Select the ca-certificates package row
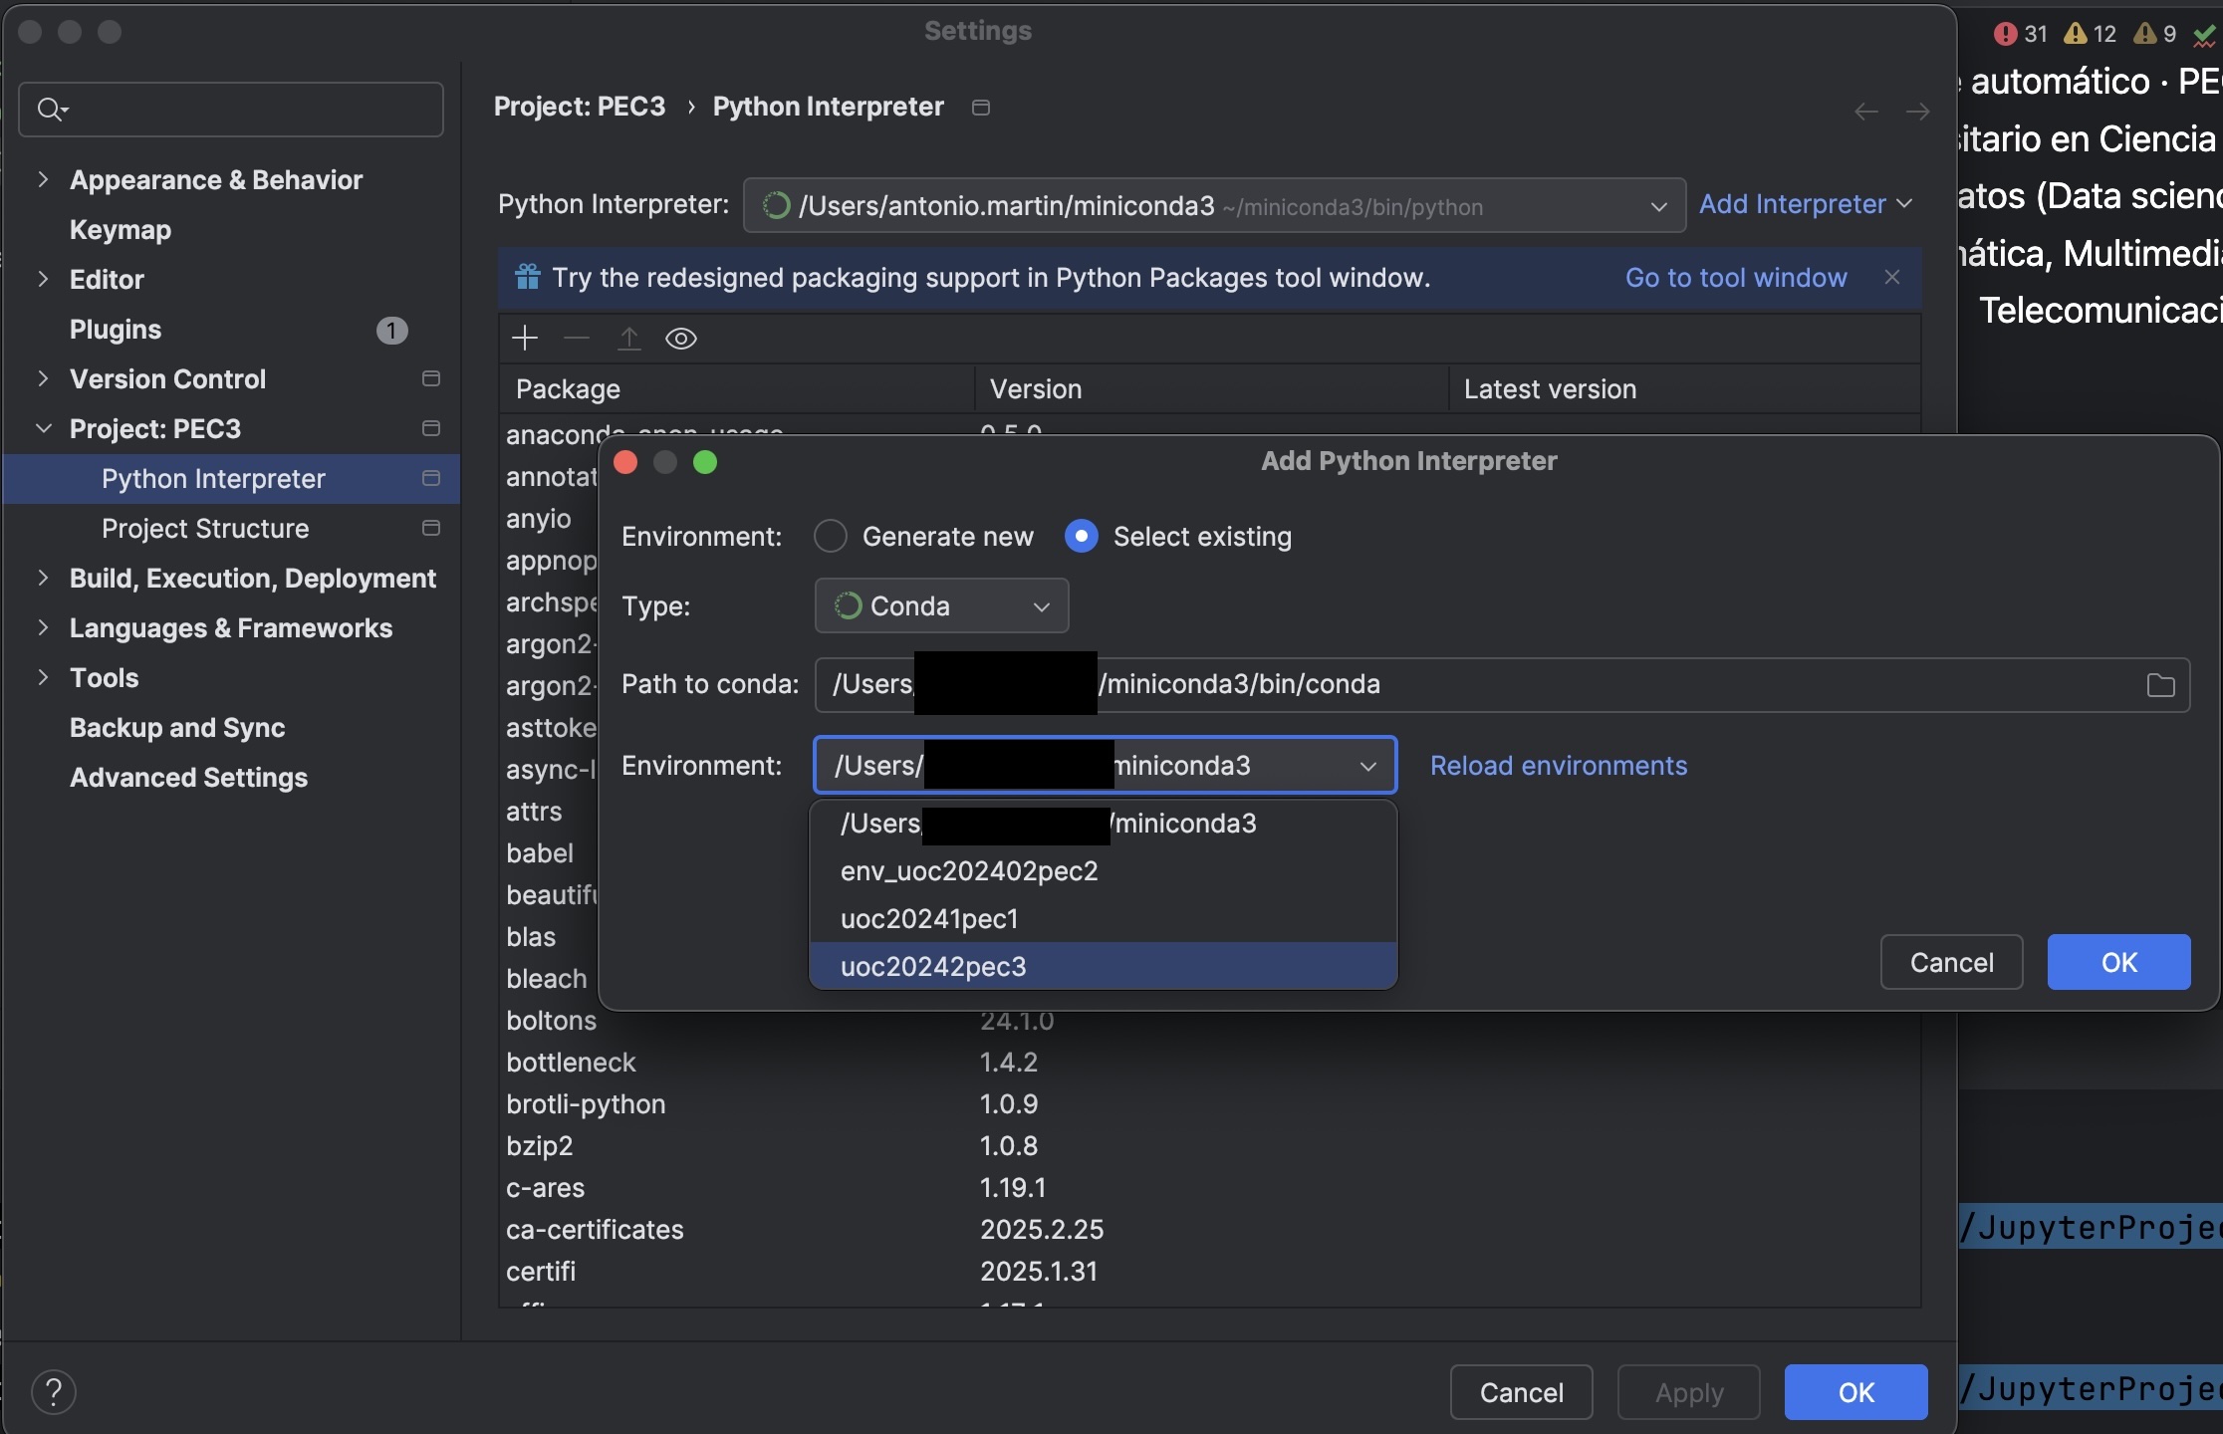The width and height of the screenshot is (2223, 1434). click(1209, 1230)
